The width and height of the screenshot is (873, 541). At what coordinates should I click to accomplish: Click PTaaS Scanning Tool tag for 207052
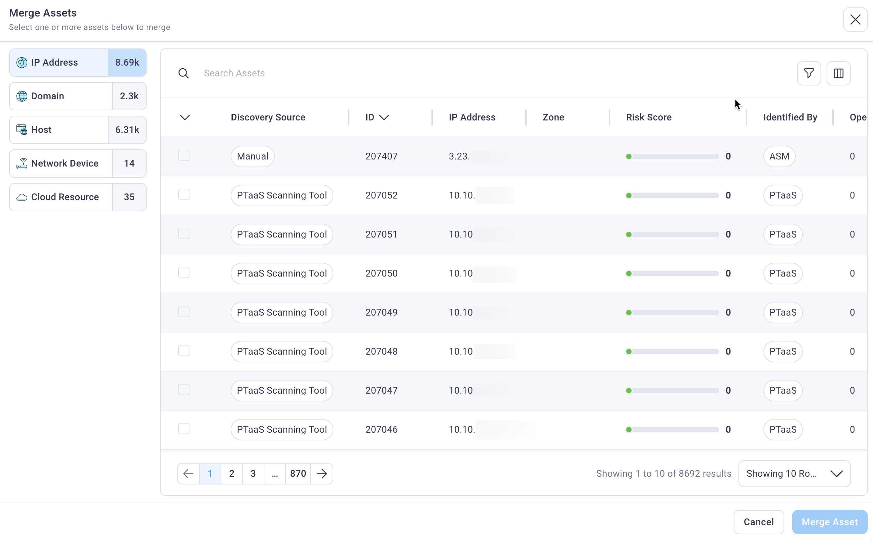click(282, 195)
